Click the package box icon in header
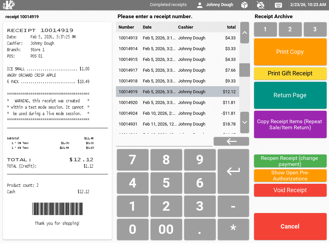Screen dimensions: 329x243 click(x=245, y=5)
